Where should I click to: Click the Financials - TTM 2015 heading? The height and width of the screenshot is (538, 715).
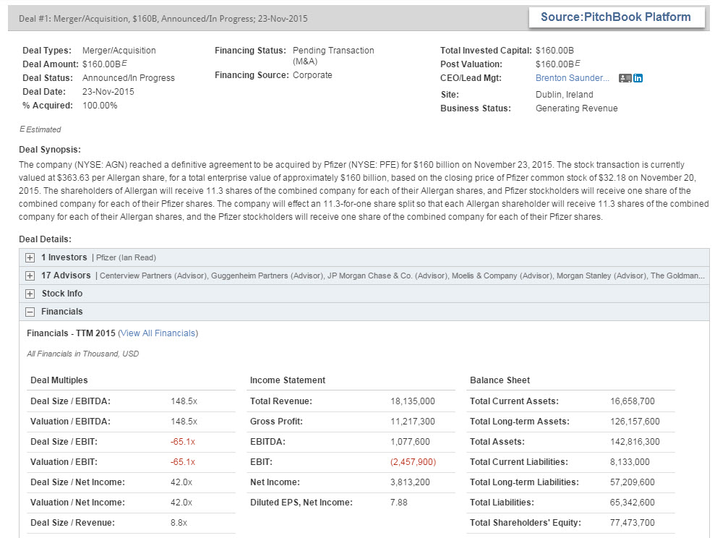71,333
